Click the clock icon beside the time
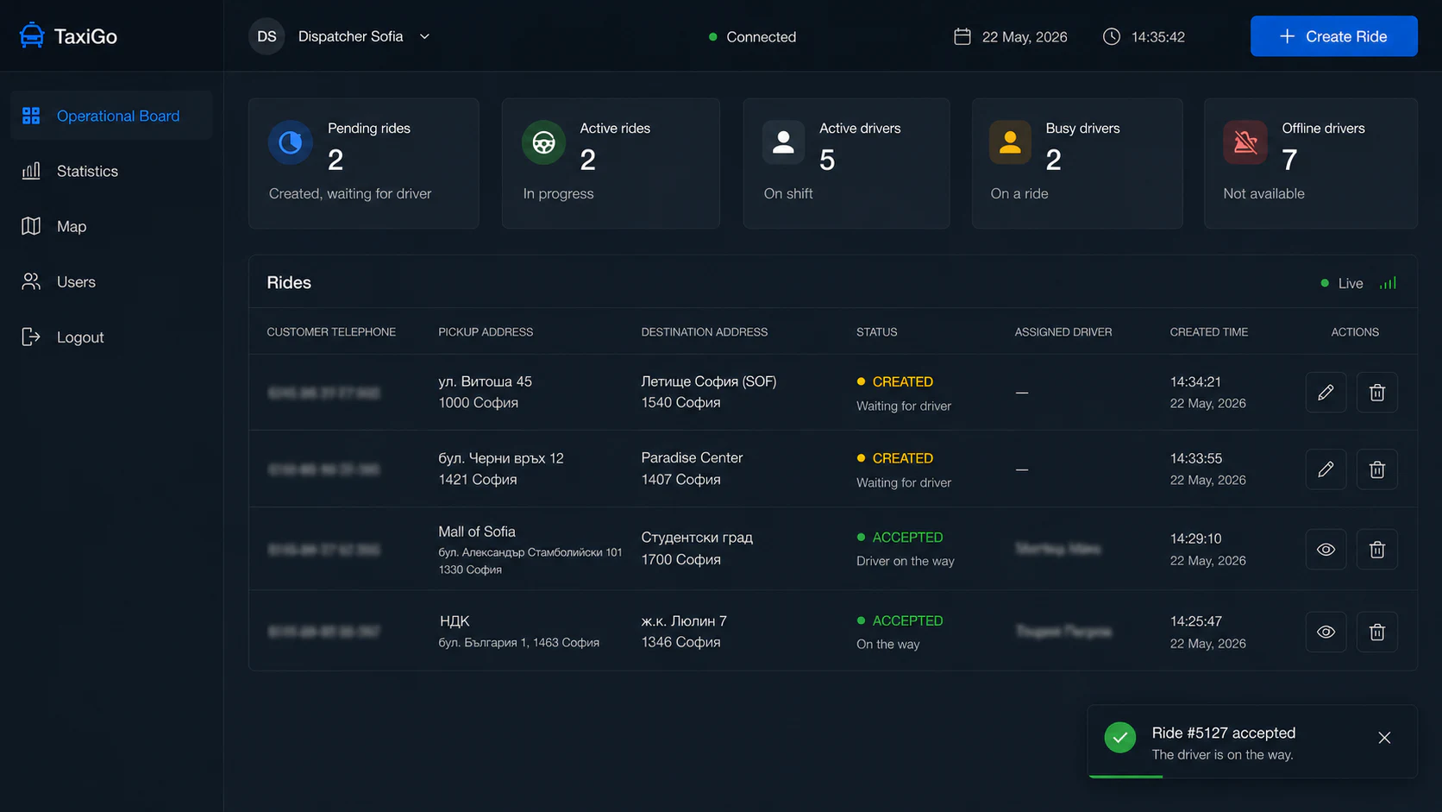The image size is (1442, 812). [x=1112, y=36]
